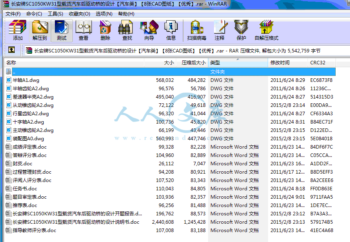Click the Protect (保护) shield icon

241,30
